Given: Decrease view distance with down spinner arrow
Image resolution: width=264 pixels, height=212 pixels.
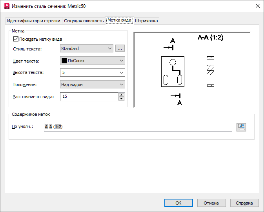Looking at the screenshot, I should click(x=121, y=99).
